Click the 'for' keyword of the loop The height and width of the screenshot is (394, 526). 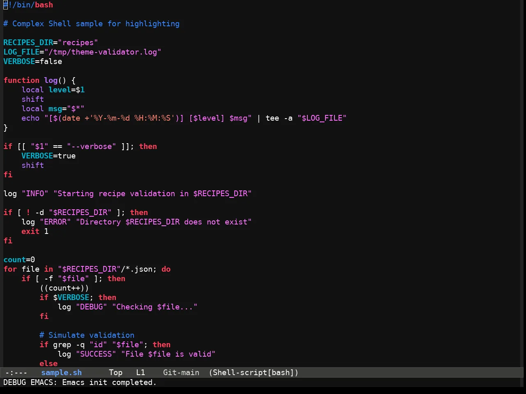point(10,269)
